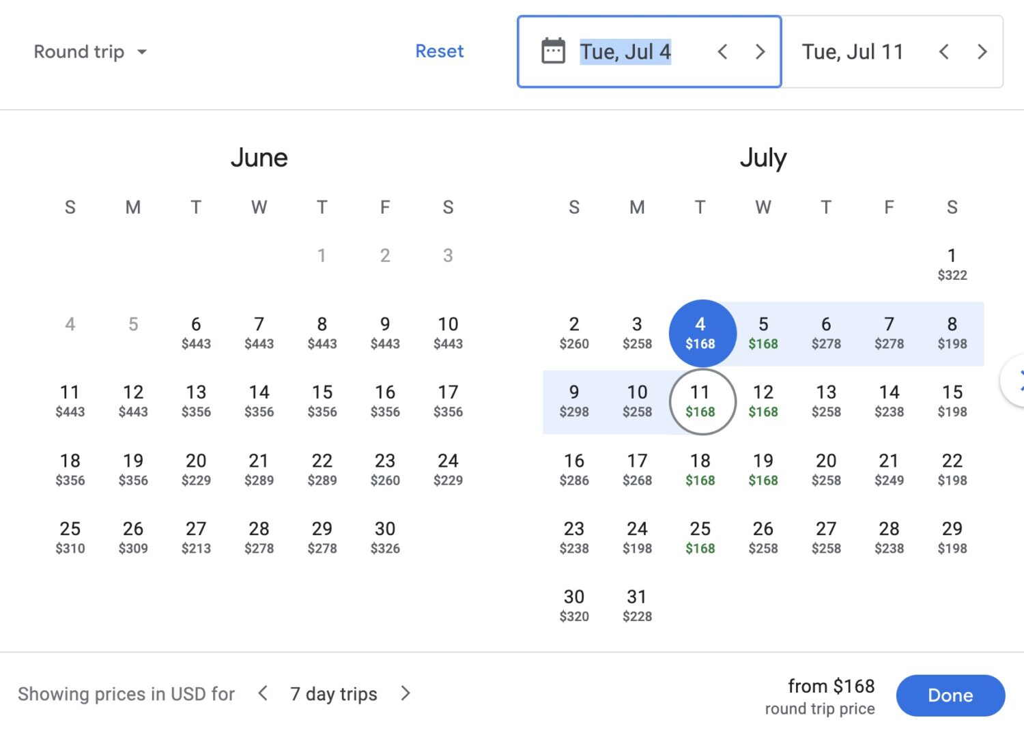Viewport: 1024px width, 735px height.
Task: Select July 31 priced at $228
Action: 637,605
